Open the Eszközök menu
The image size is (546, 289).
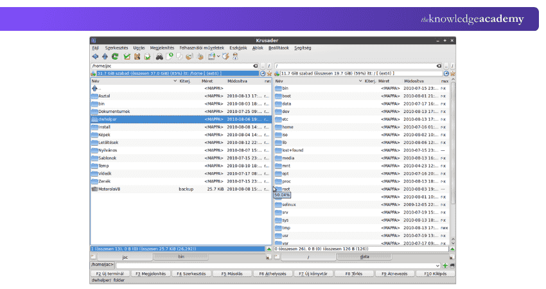click(x=238, y=48)
